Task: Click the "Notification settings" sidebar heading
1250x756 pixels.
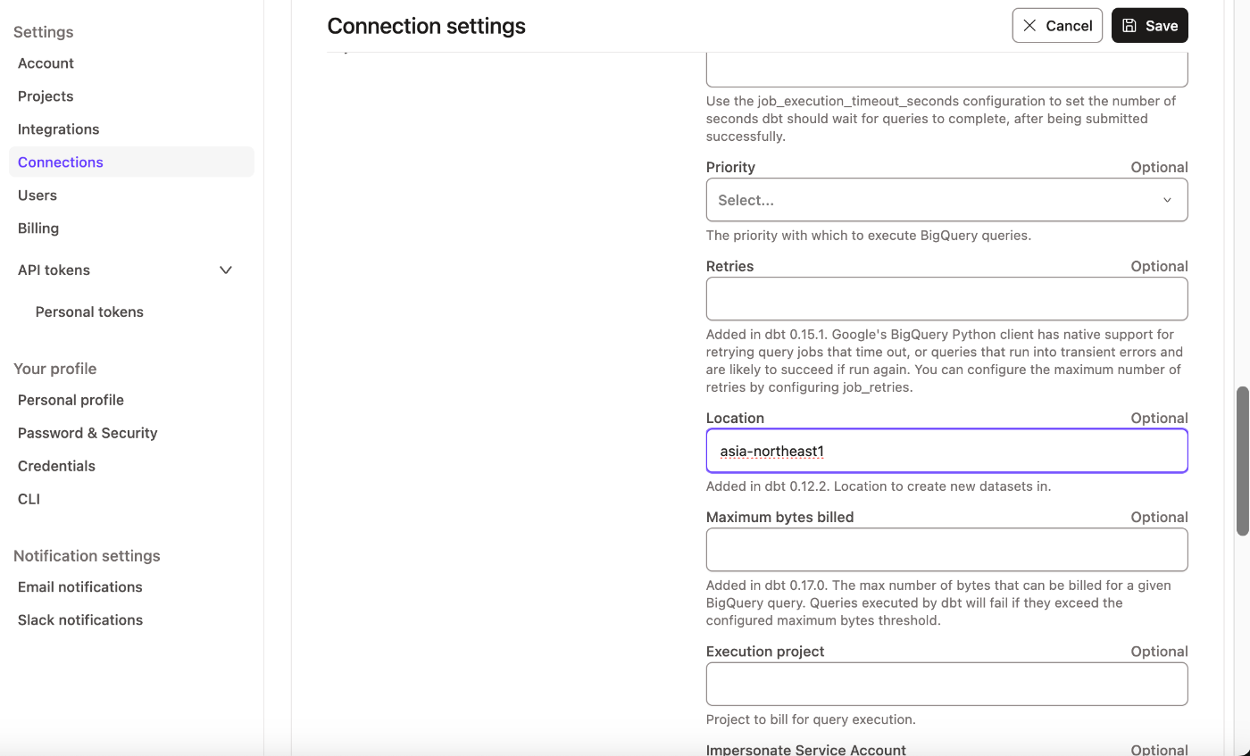Action: coord(87,556)
